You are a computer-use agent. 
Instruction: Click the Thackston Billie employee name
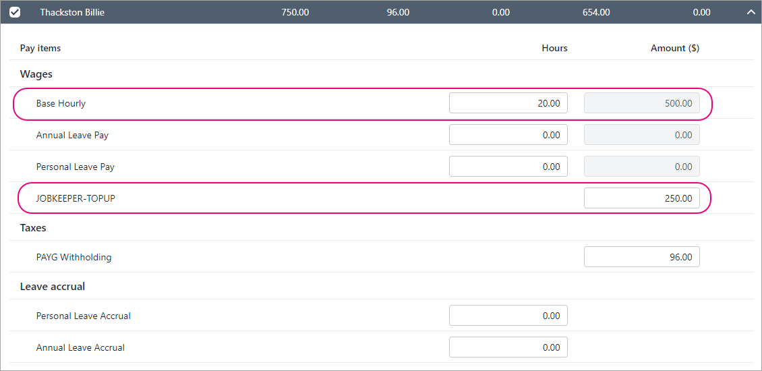(x=72, y=12)
